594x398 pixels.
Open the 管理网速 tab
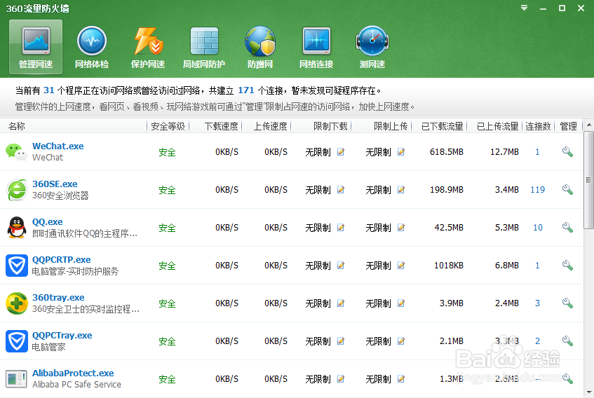36,47
